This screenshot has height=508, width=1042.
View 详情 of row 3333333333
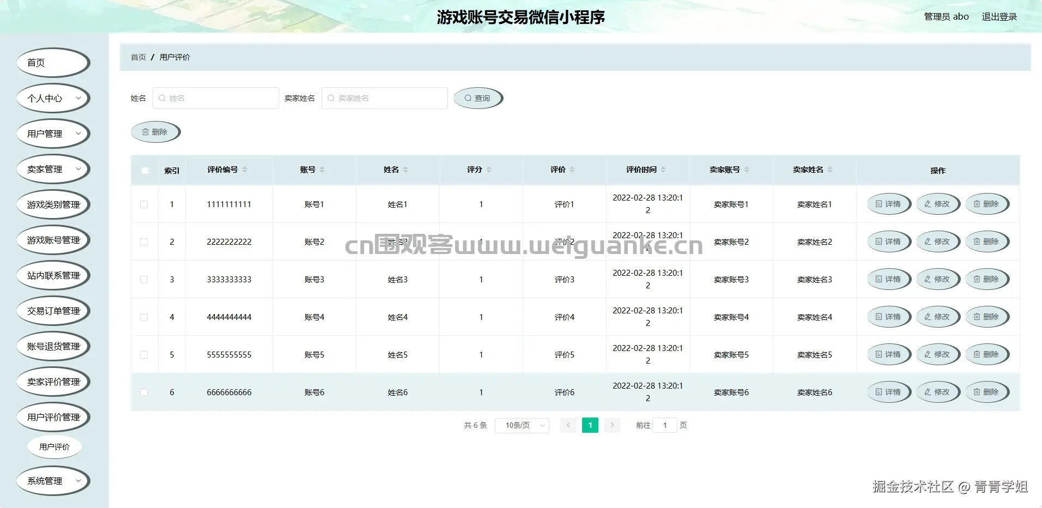tap(889, 279)
